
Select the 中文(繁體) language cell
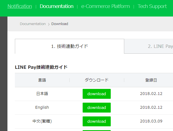(42, 121)
